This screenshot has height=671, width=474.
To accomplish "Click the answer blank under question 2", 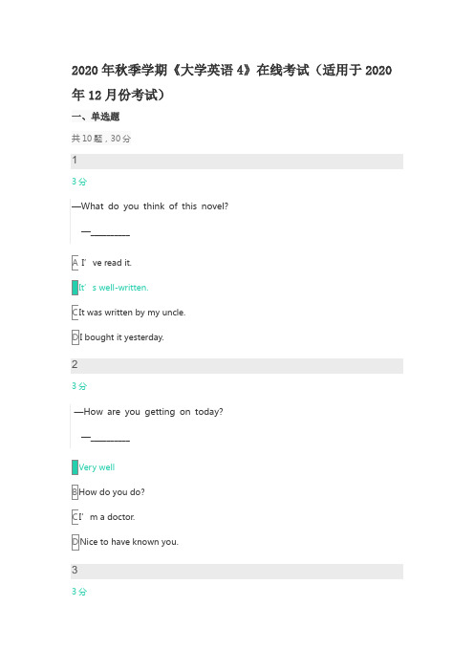I will (x=110, y=440).
